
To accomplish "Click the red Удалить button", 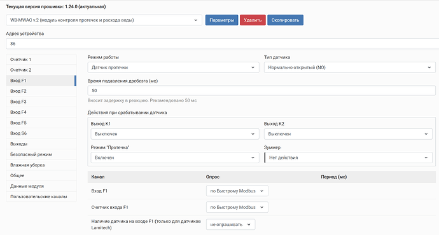I will click(x=253, y=20).
